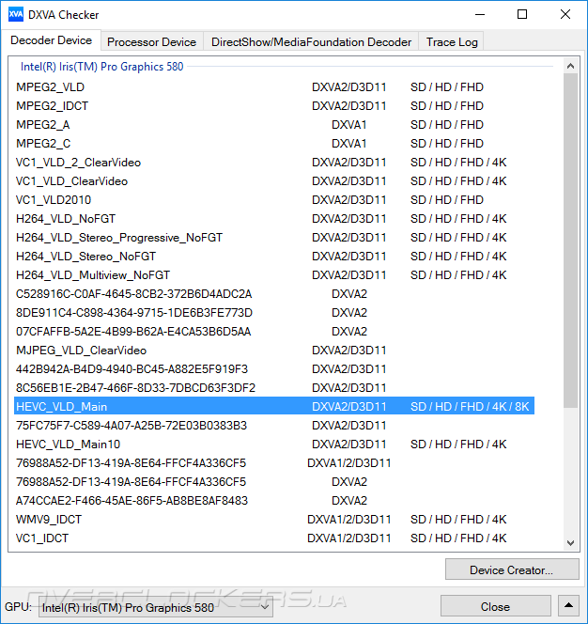The width and height of the screenshot is (588, 624).
Task: Select the Decoder Device tab
Action: pos(51,40)
